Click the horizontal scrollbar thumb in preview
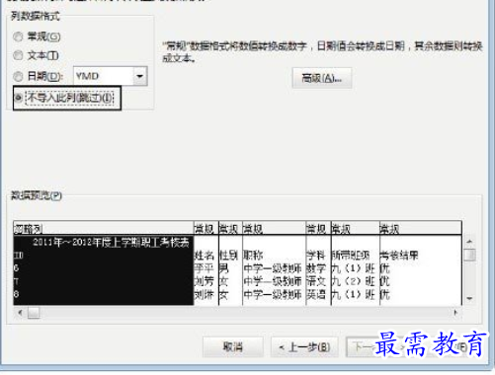The height and width of the screenshot is (375, 495). [34, 313]
